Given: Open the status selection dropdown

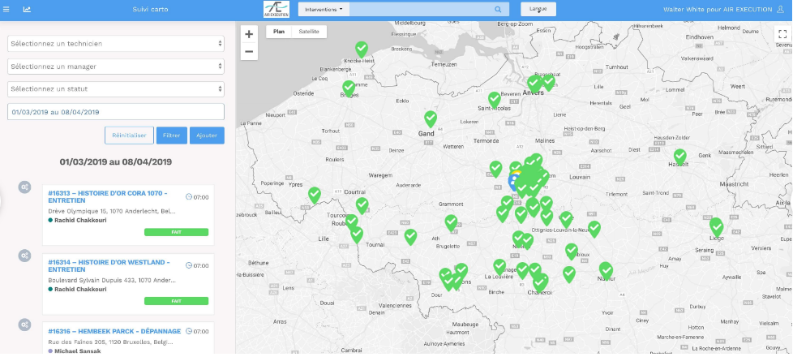Looking at the screenshot, I should (x=116, y=89).
